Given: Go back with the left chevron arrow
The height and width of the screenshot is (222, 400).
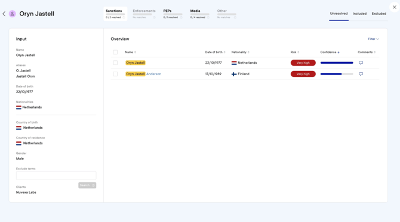Looking at the screenshot, I should click(x=4, y=14).
